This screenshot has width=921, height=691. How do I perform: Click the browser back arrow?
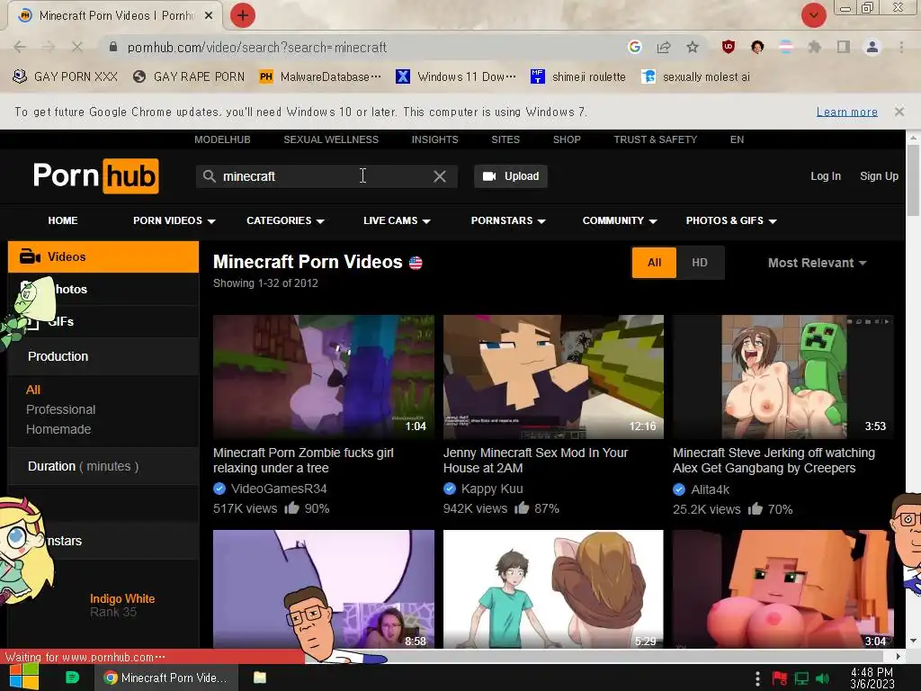[20, 47]
